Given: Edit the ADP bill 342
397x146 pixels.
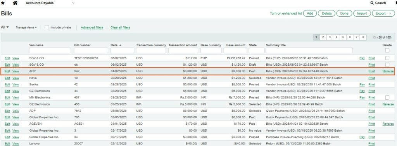Looking at the screenshot, I should point(7,71).
